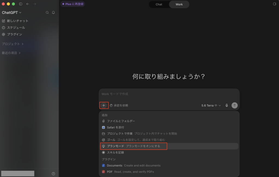Open notifications bell icon
Image resolution: width=279 pixels, height=177 pixels.
pyautogui.click(x=53, y=13)
